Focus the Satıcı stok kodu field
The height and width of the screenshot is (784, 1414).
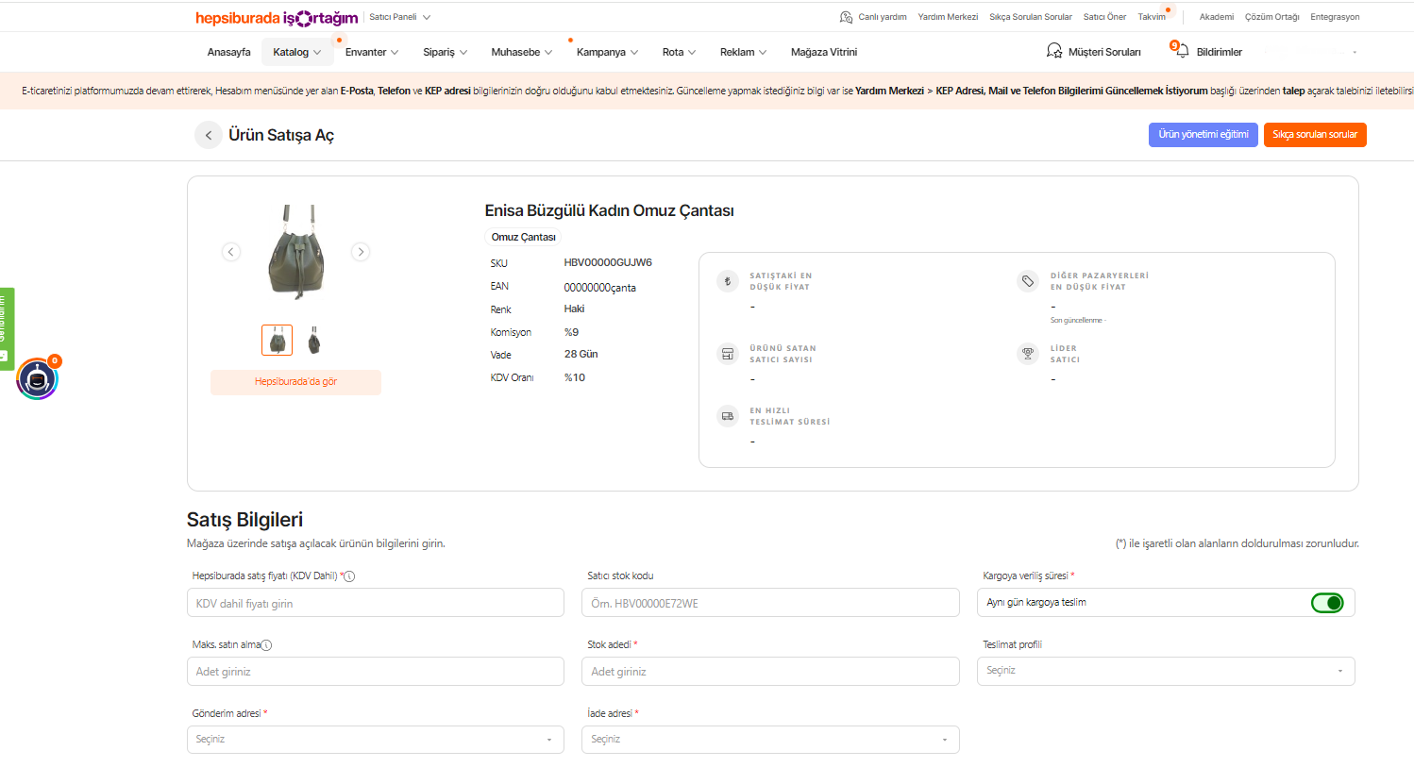click(770, 603)
